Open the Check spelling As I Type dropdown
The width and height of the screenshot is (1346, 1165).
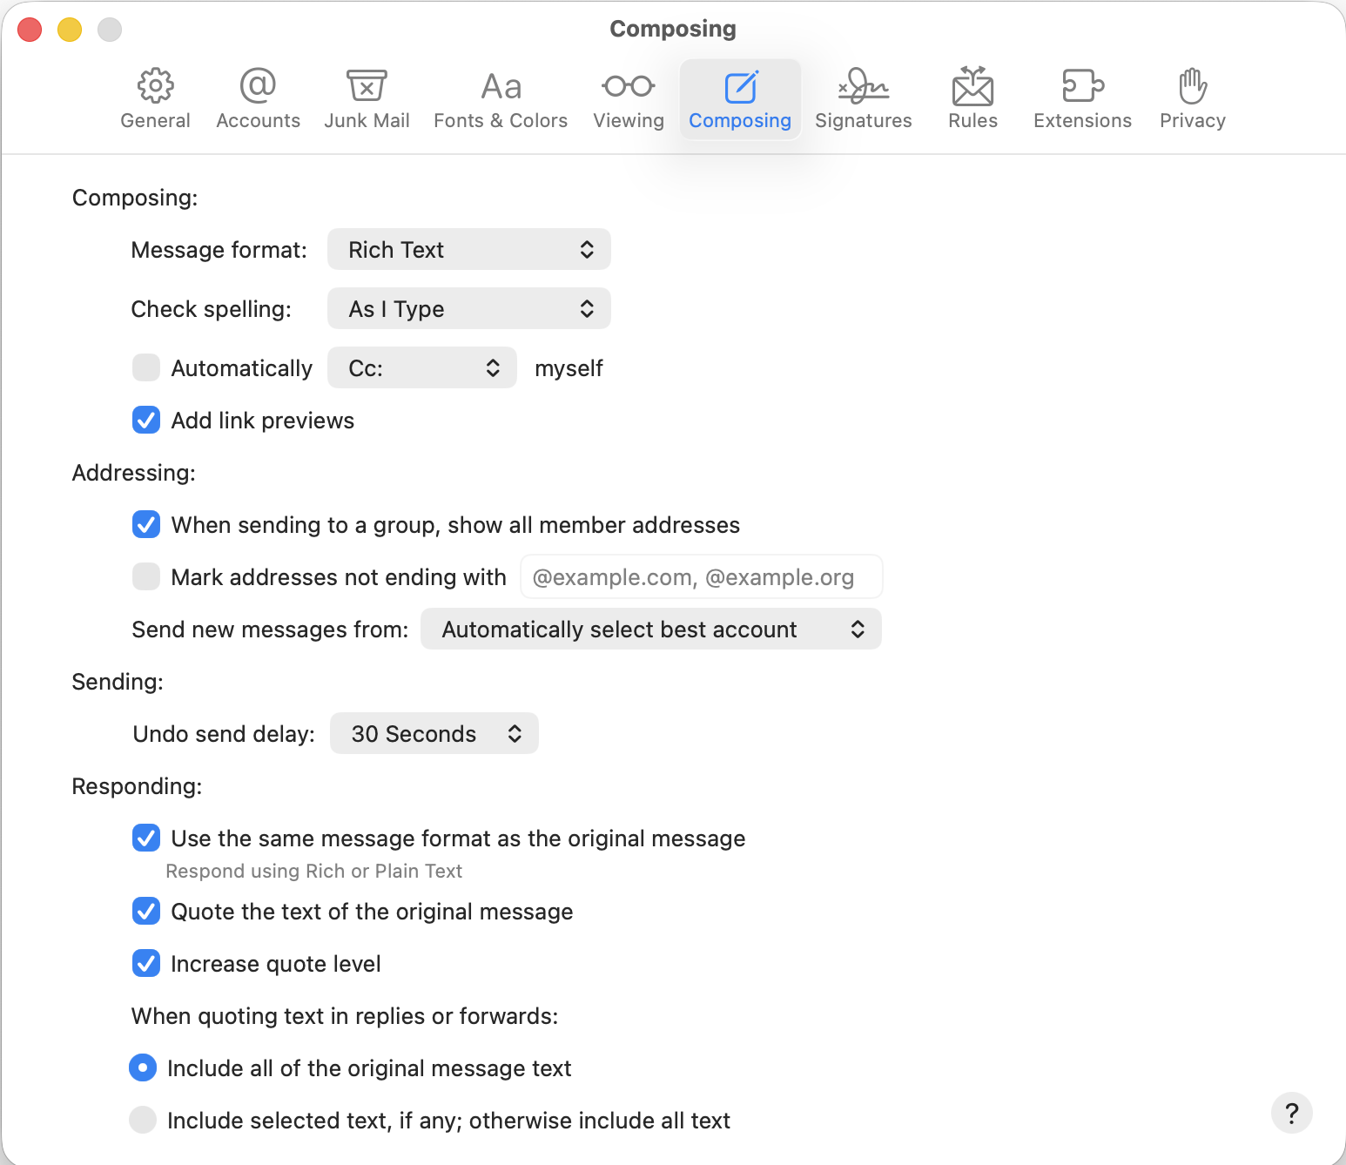469,309
